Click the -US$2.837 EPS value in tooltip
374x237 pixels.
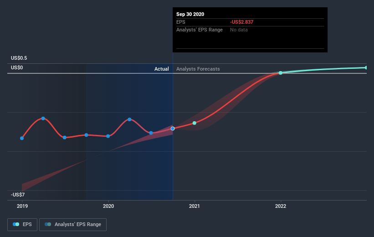[x=241, y=22]
